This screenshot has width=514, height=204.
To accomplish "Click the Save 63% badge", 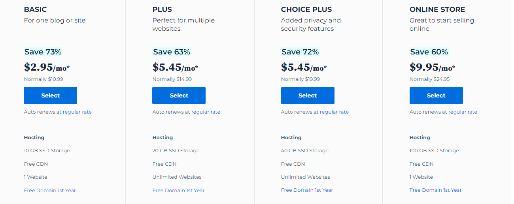I will [172, 52].
